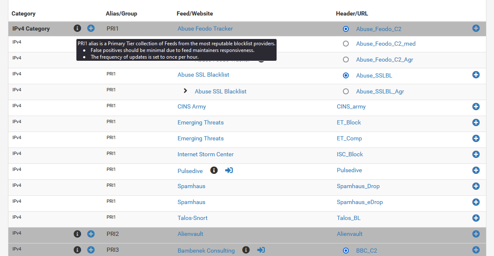Add BBC_C2 feed with the row's plus icon
This screenshot has height=256, width=494.
476,250
